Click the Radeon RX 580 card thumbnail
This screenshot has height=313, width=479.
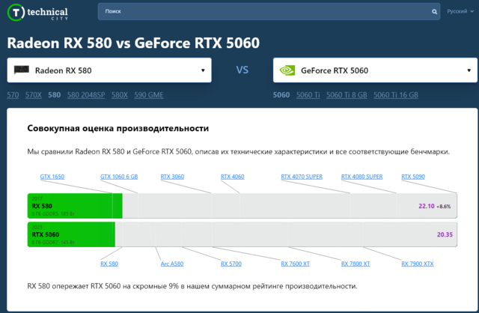tap(22, 71)
